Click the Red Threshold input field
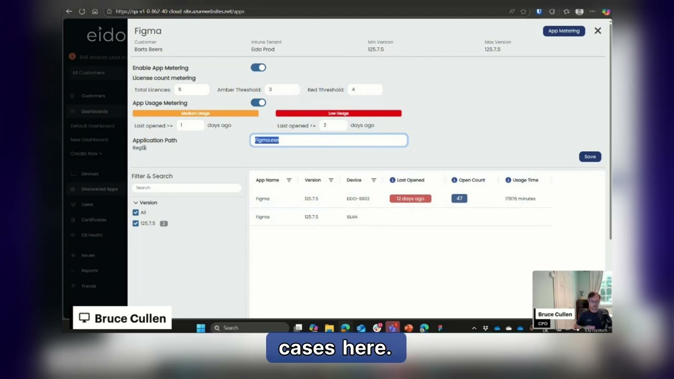Screen dimensions: 674x379 365,89
